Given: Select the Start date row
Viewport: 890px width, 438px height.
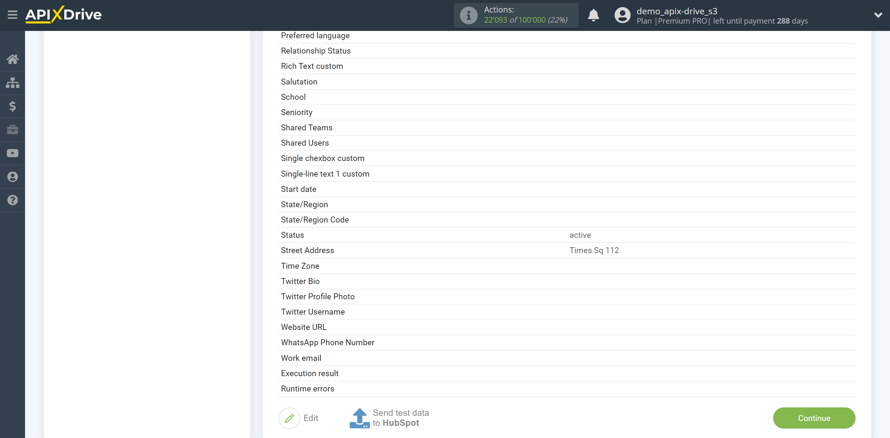Looking at the screenshot, I should [x=567, y=189].
